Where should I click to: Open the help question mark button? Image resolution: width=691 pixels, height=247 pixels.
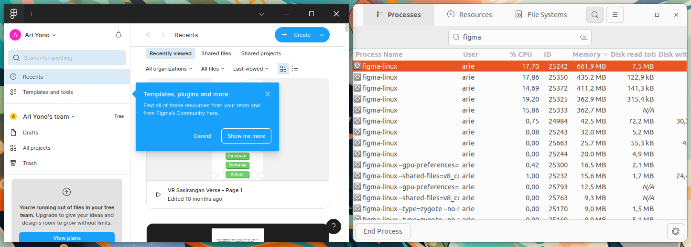pos(334,226)
